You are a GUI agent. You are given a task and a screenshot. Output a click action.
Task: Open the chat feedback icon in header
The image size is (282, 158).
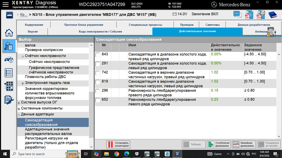pos(237,15)
